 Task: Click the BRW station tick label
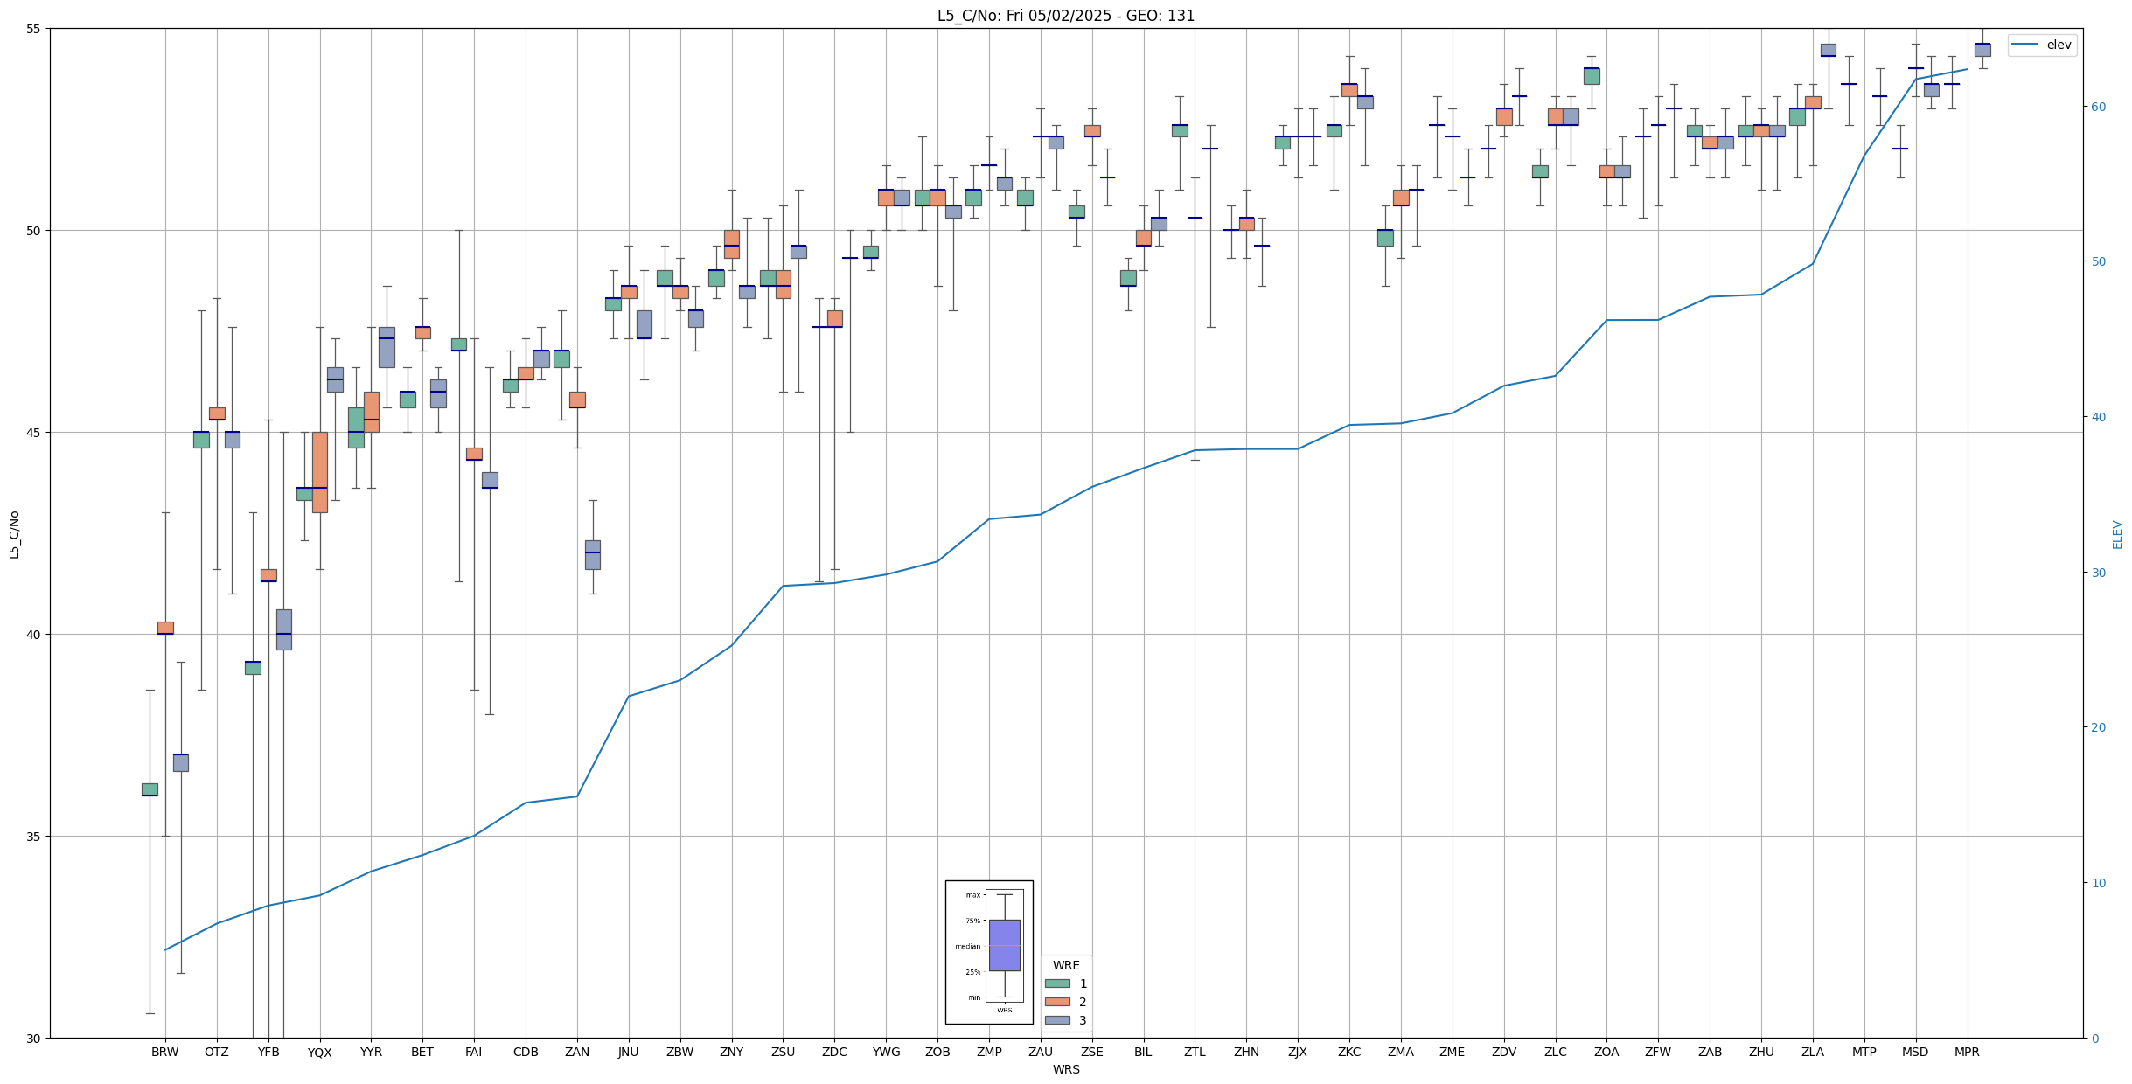164,1052
